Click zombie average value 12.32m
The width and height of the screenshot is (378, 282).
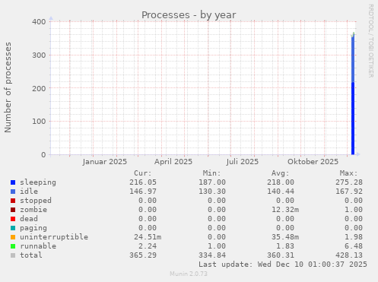click(285, 210)
